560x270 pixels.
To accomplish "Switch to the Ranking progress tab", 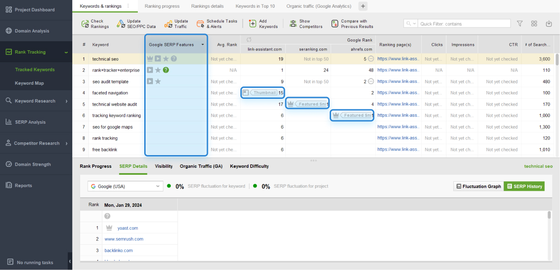I will [x=162, y=6].
